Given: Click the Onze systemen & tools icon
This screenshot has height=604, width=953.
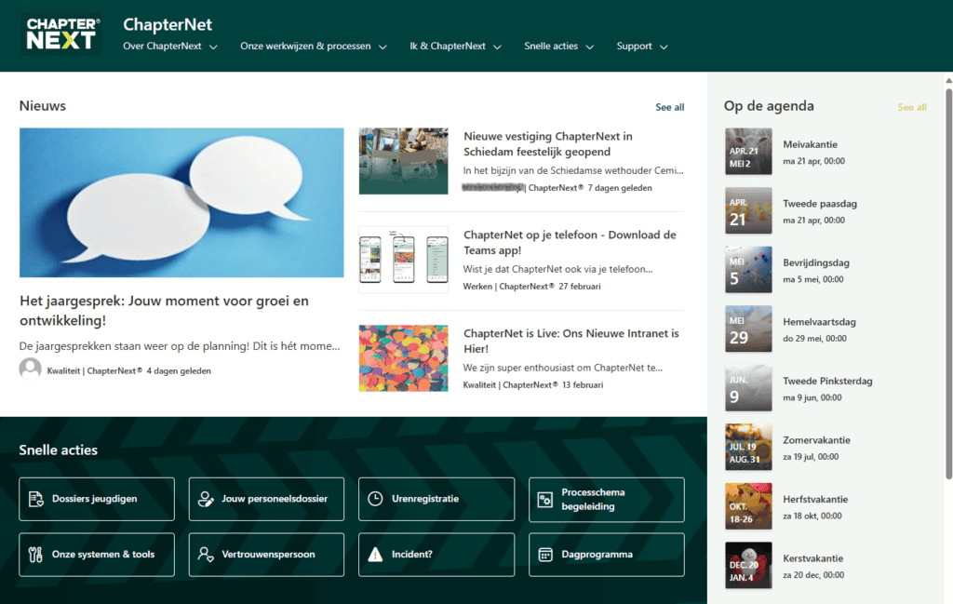Looking at the screenshot, I should click(36, 554).
